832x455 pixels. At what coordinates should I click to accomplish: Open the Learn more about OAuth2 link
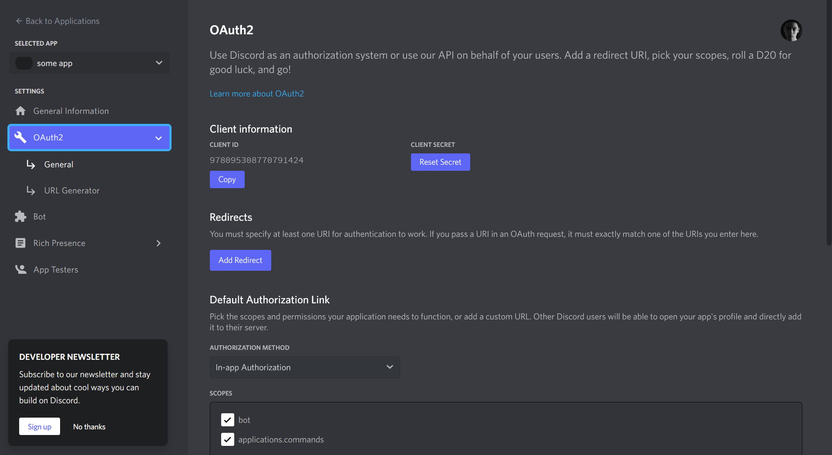(256, 93)
